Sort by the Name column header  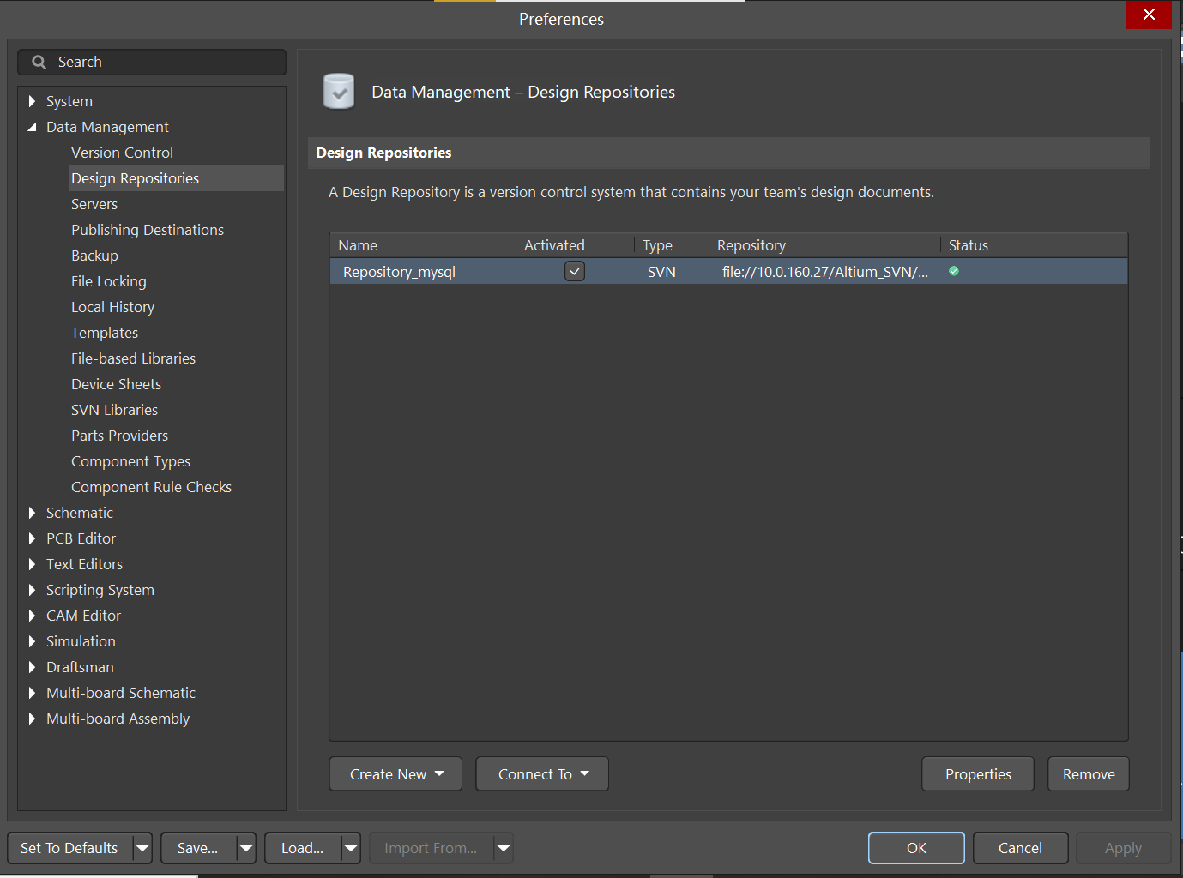tap(423, 245)
